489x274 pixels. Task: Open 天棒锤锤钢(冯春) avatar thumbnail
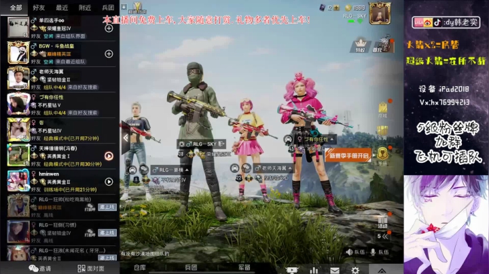pos(18,155)
